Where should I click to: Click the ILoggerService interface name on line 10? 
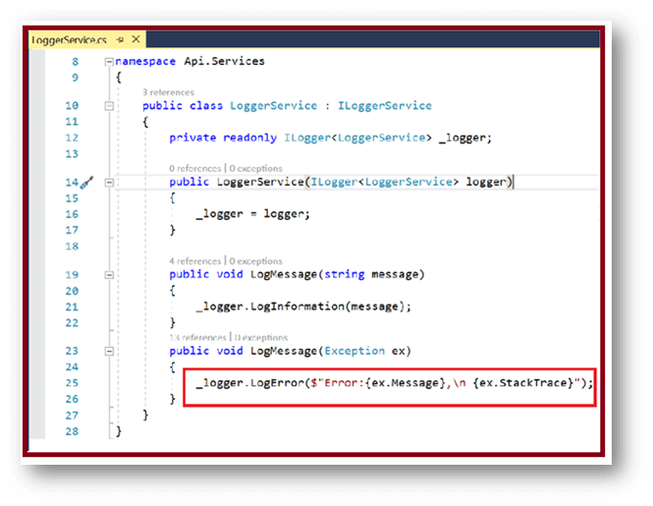click(x=384, y=106)
